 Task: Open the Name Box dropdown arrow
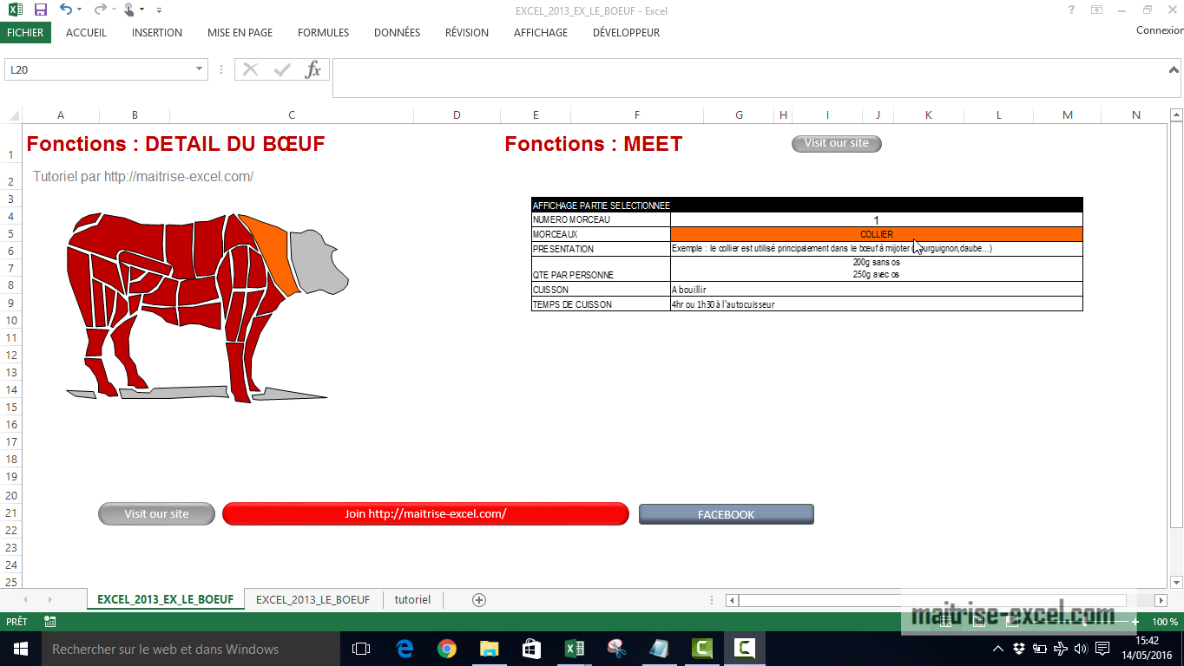199,69
